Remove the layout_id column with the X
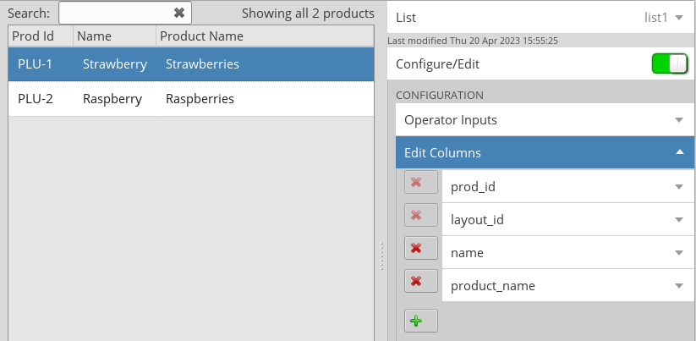The height and width of the screenshot is (341, 696). [x=421, y=215]
